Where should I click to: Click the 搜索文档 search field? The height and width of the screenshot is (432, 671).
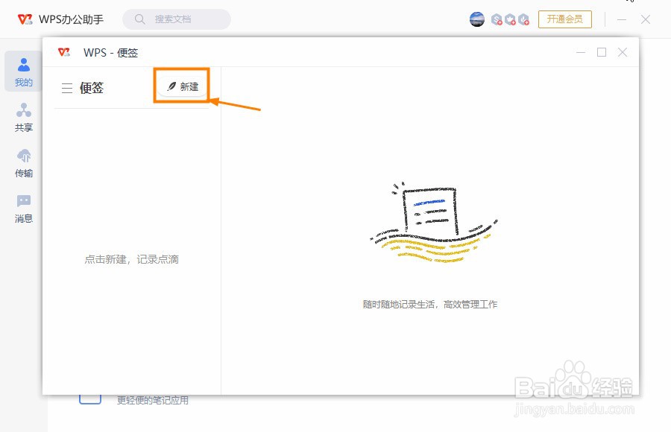pos(177,19)
